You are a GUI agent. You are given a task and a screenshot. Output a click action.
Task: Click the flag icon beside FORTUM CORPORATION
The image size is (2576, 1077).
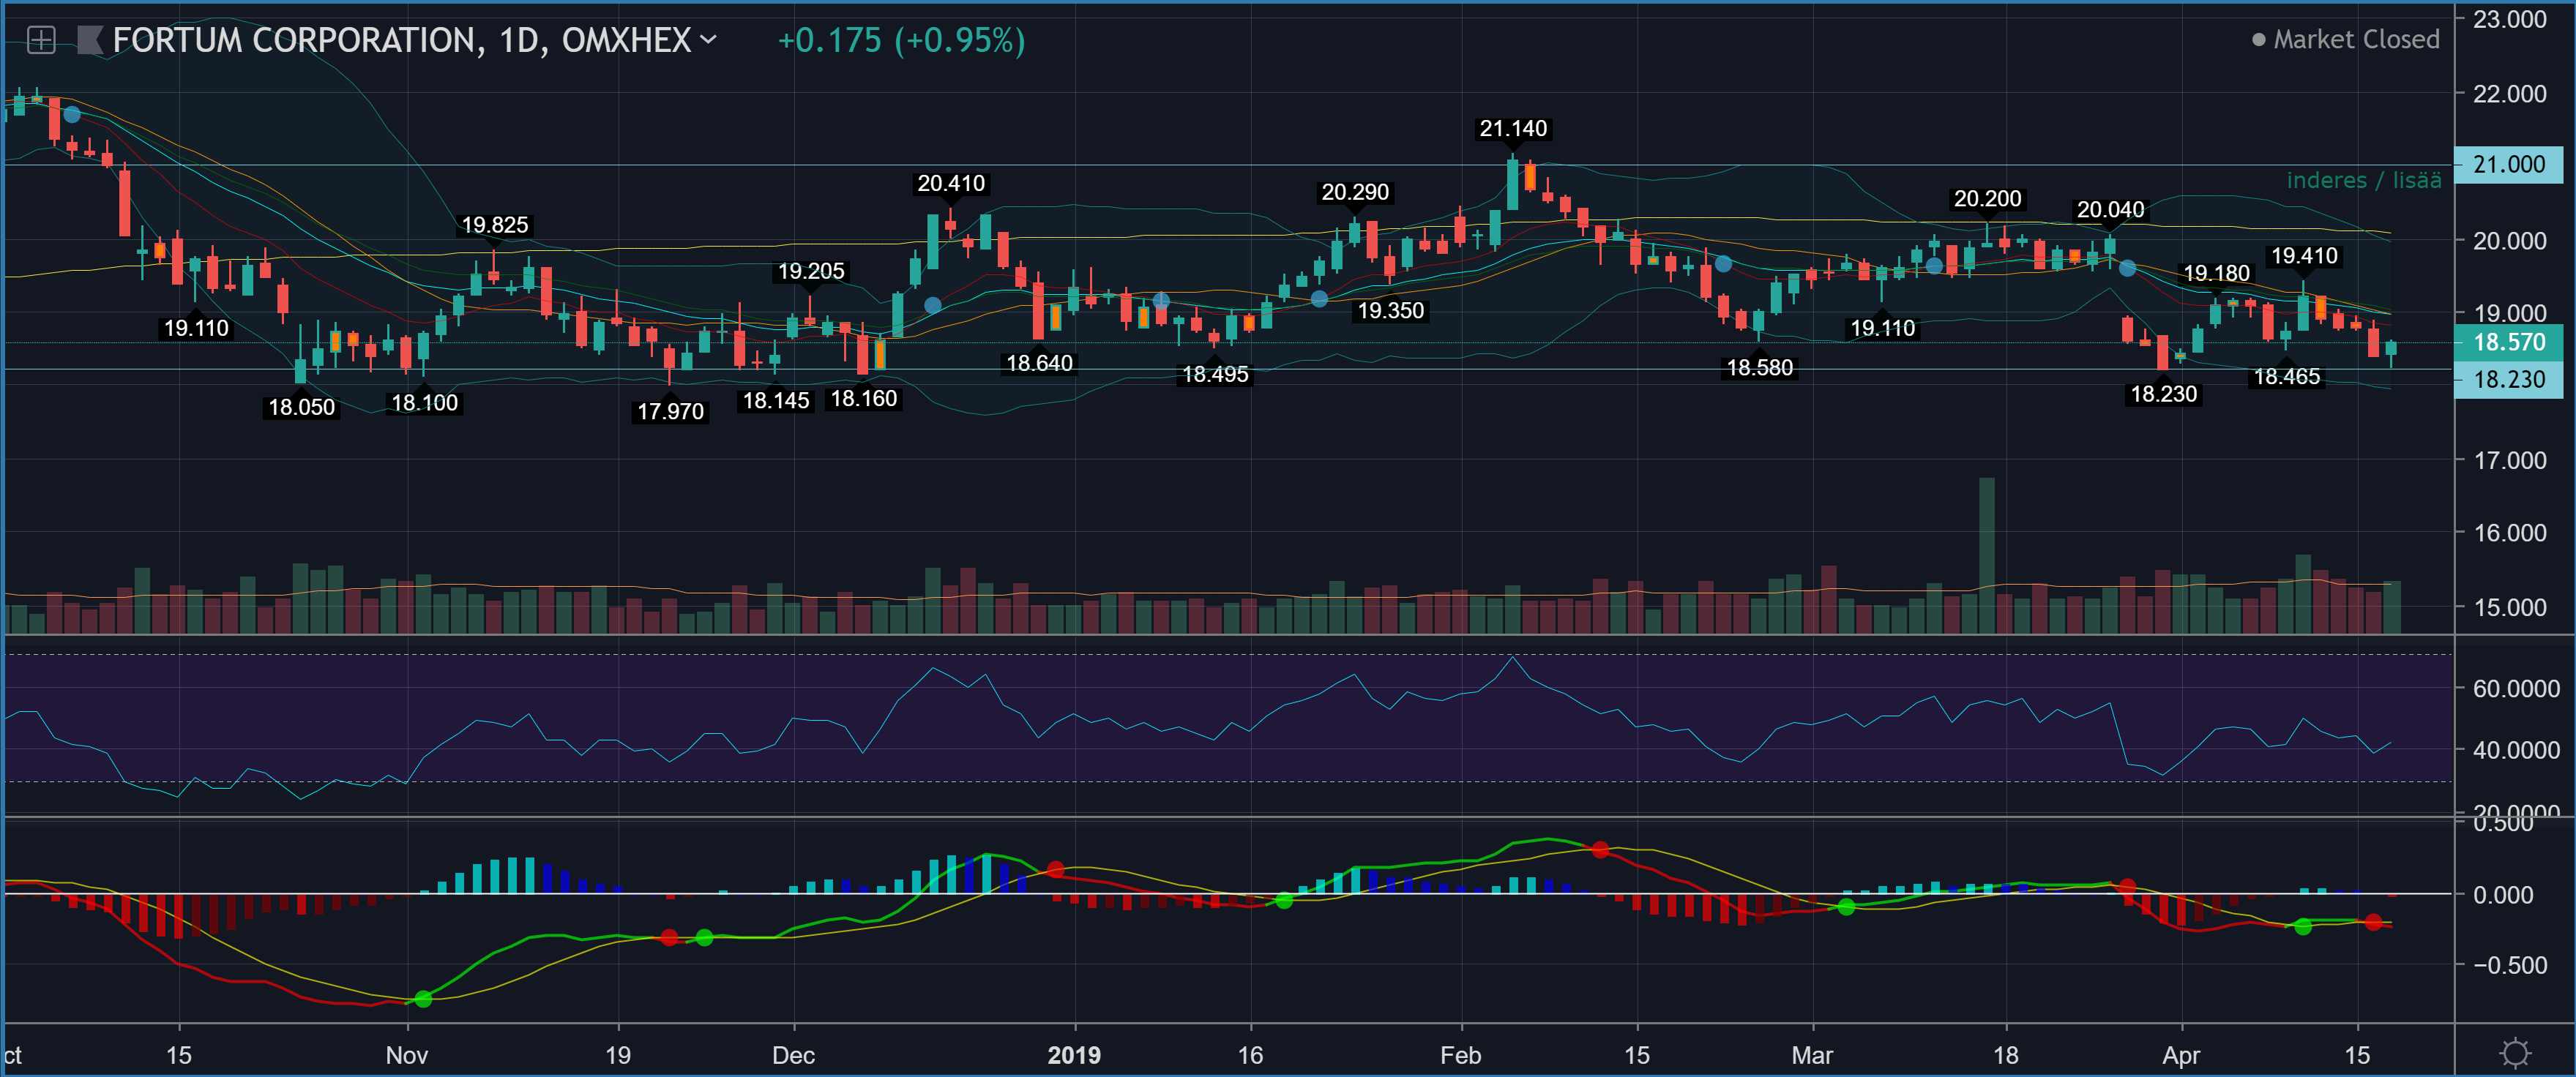point(90,41)
